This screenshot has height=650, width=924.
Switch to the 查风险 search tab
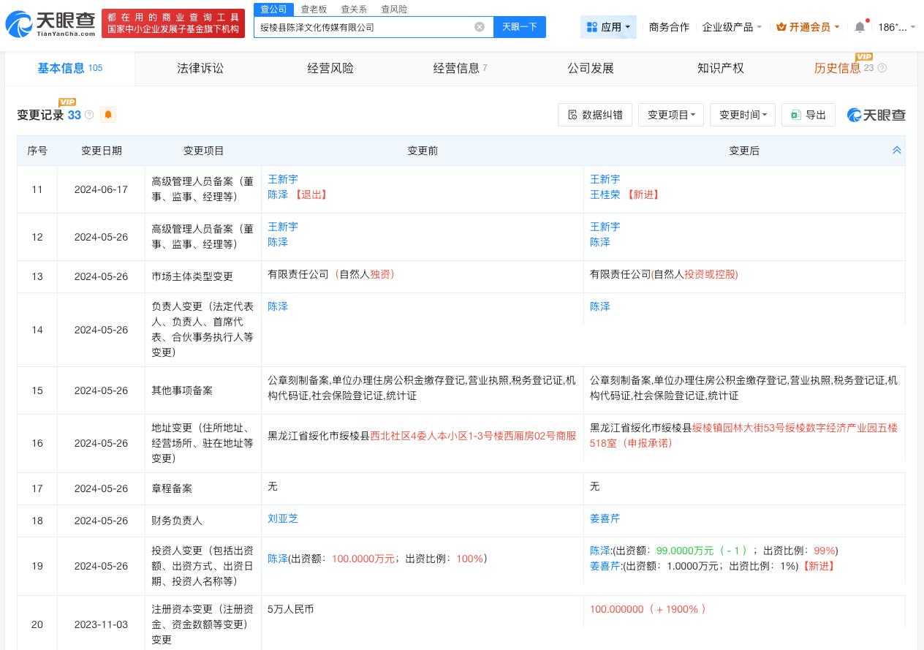click(394, 10)
